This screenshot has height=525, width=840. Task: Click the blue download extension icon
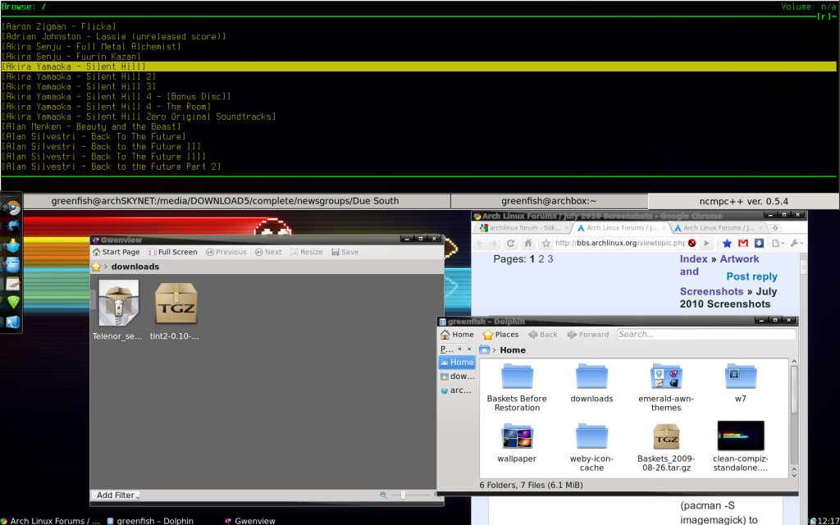(759, 243)
